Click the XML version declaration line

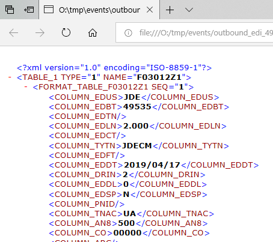(x=114, y=68)
